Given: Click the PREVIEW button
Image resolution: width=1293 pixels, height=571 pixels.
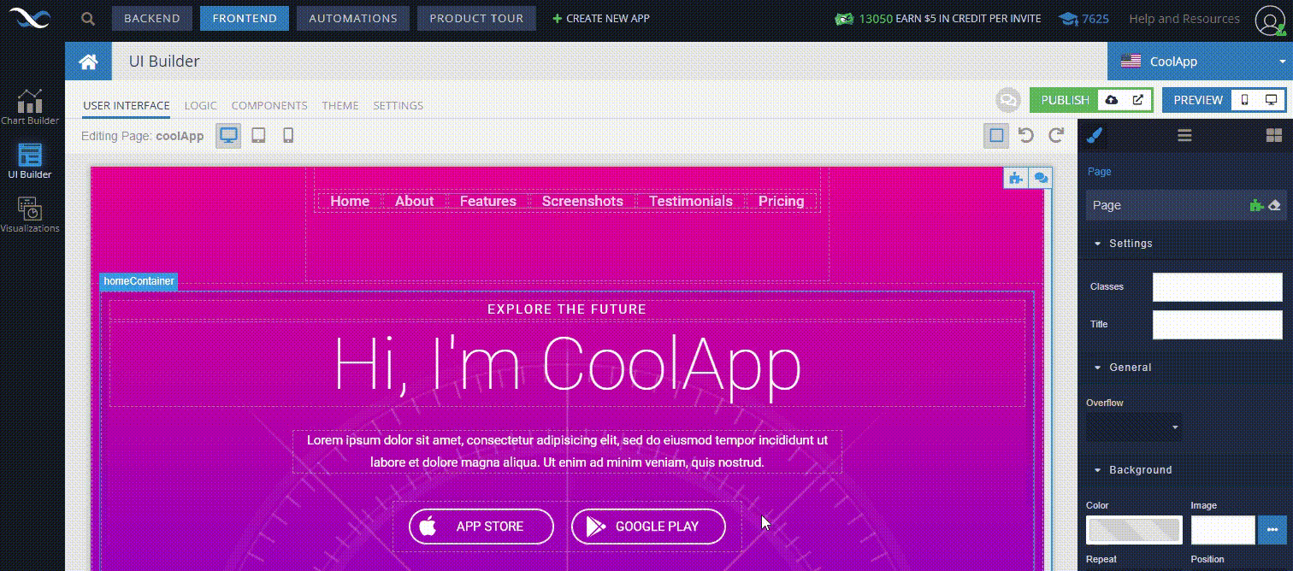Looking at the screenshot, I should (x=1198, y=100).
